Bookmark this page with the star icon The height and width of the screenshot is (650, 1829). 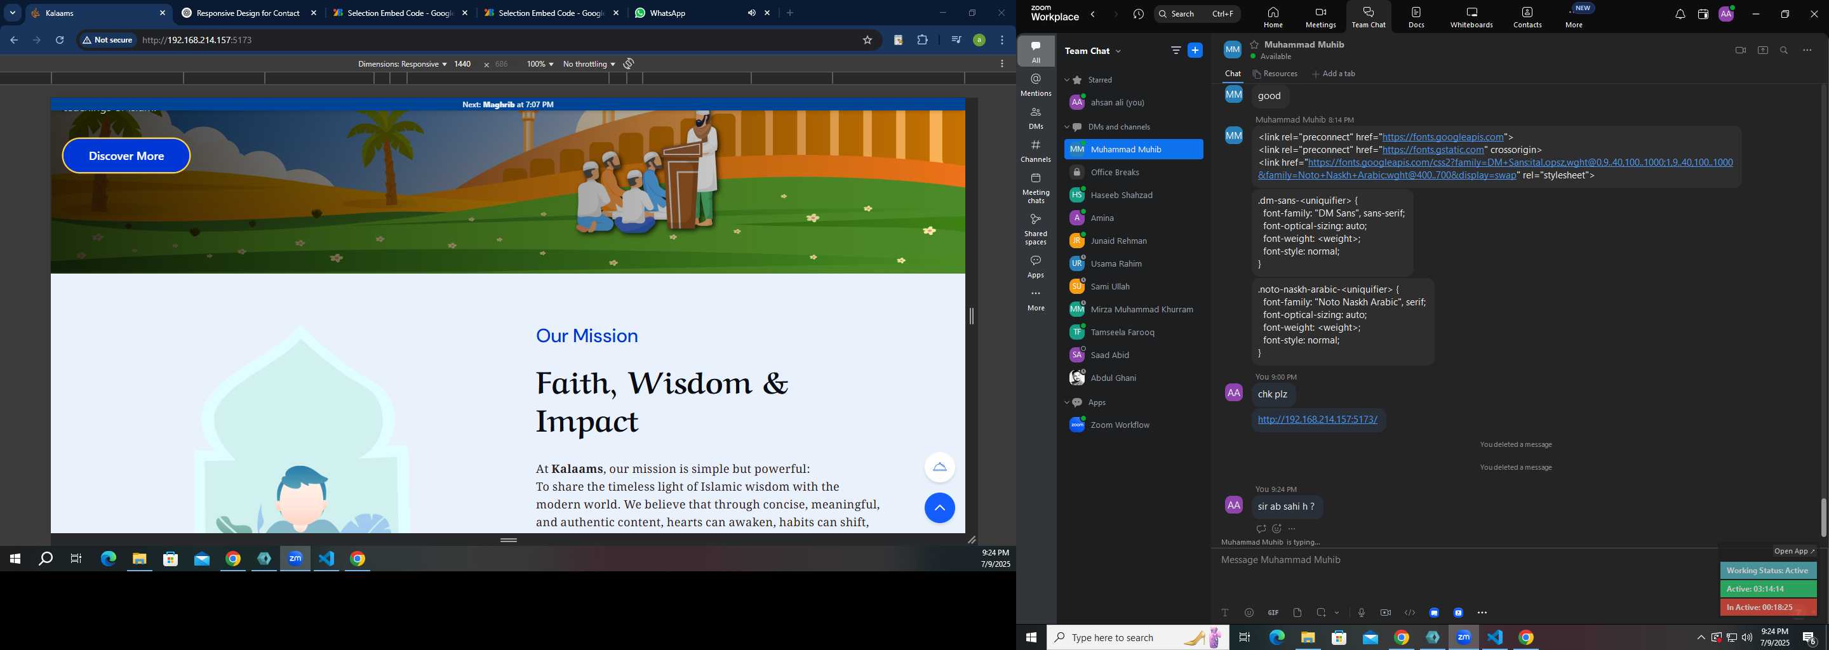click(867, 41)
